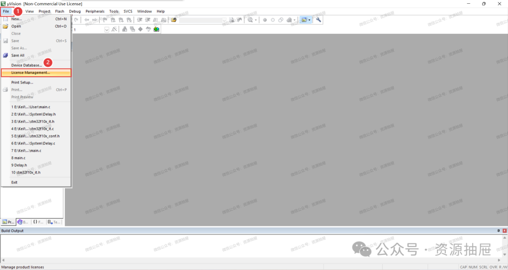508x270 pixels.
Task: Open Configuration via wrench icon
Action: (318, 20)
